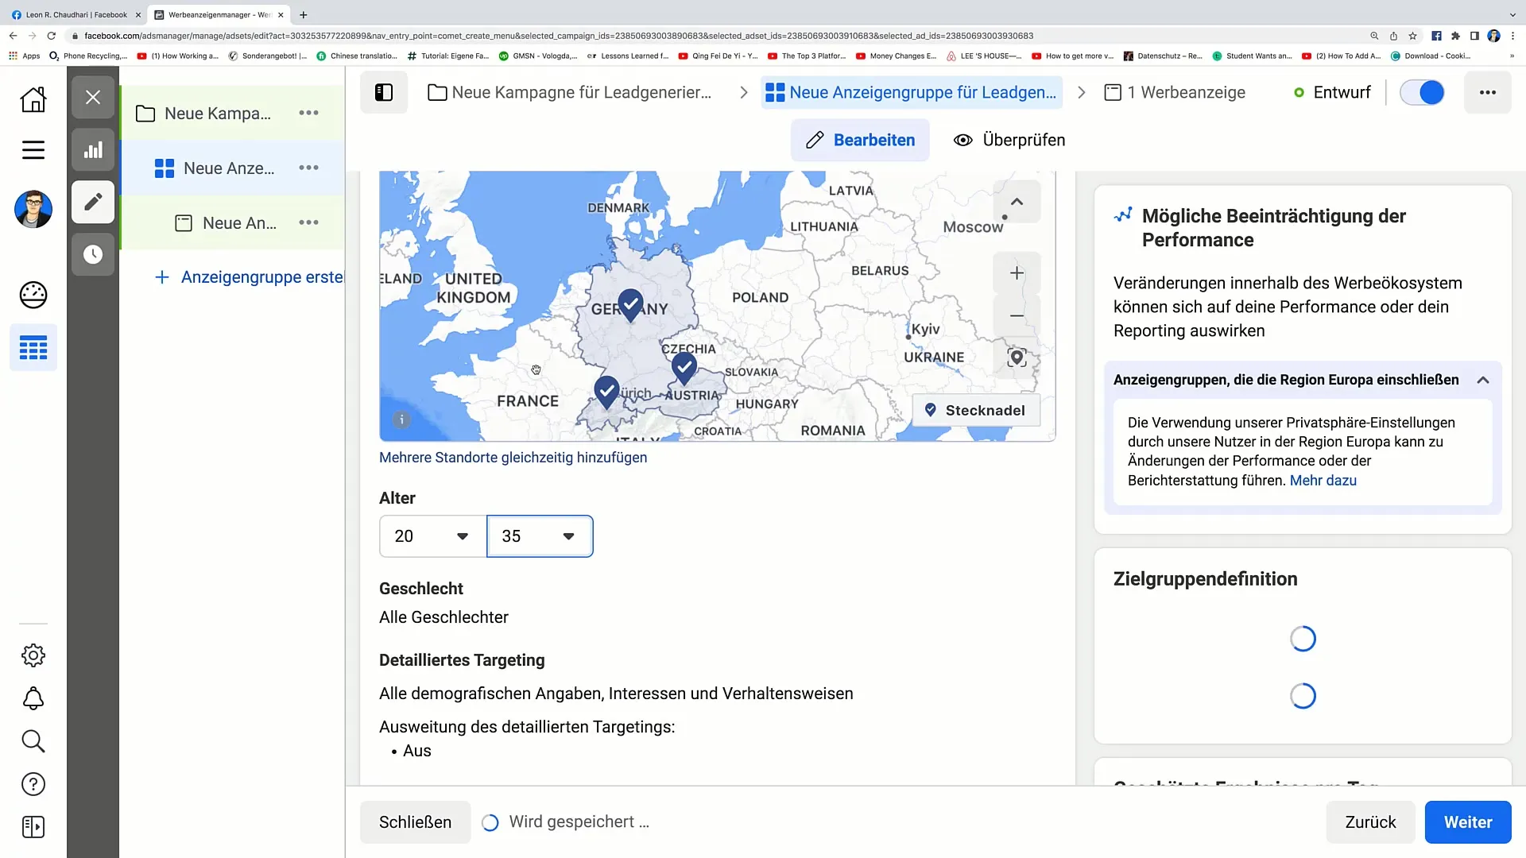Viewport: 1526px width, 858px height.
Task: Click the blue Weiter button
Action: click(x=1468, y=822)
